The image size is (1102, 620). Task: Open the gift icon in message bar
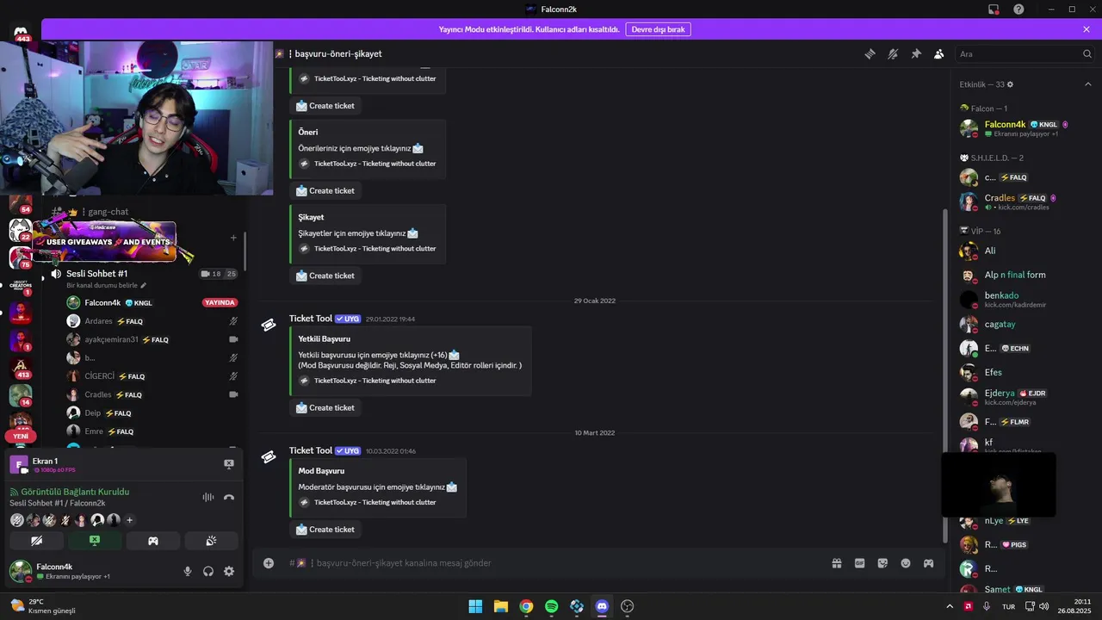click(836, 563)
